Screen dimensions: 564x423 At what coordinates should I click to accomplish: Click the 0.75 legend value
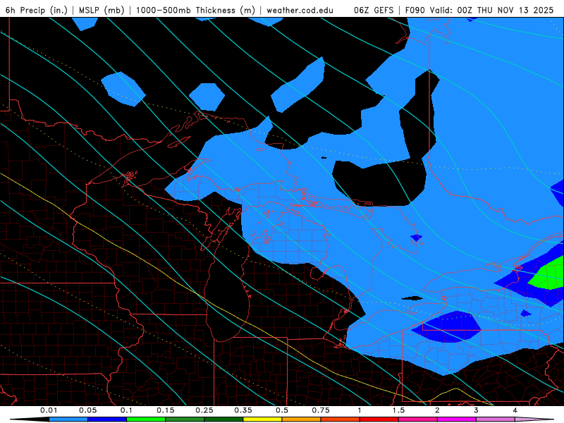pos(321,410)
